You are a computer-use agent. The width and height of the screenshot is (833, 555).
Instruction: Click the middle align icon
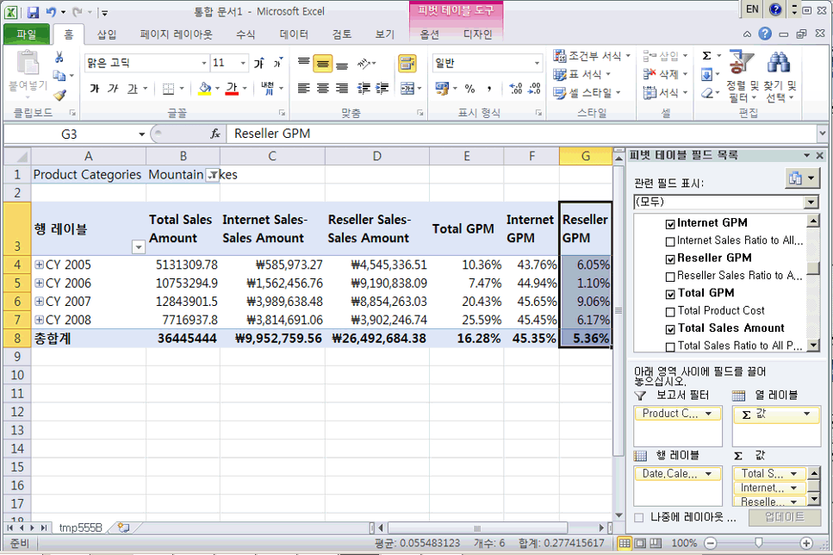point(322,64)
